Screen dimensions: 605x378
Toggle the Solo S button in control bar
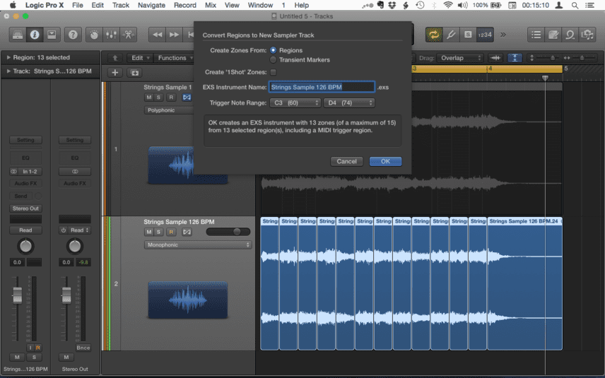468,35
